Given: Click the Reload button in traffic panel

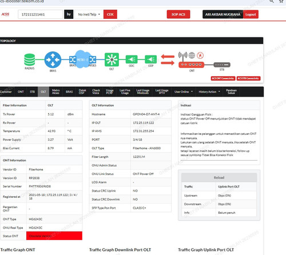Looking at the screenshot, I should coord(219,177).
